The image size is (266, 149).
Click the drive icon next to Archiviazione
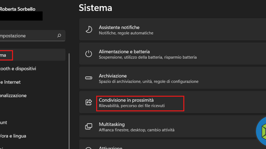[89, 78]
